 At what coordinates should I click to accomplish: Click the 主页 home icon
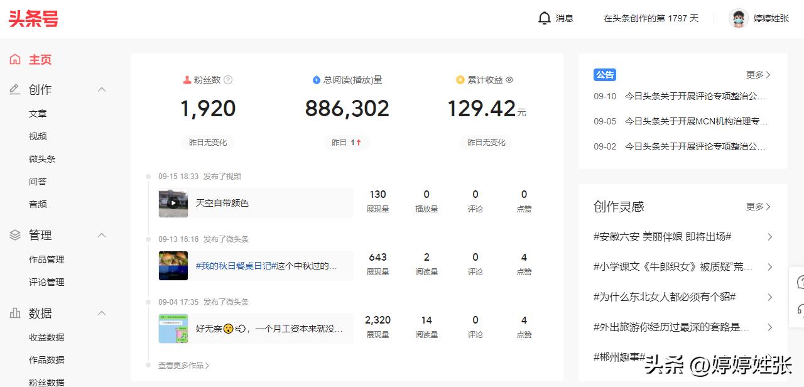coord(15,60)
